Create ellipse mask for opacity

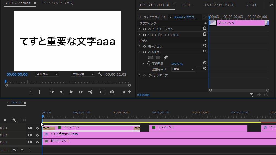[151, 58]
